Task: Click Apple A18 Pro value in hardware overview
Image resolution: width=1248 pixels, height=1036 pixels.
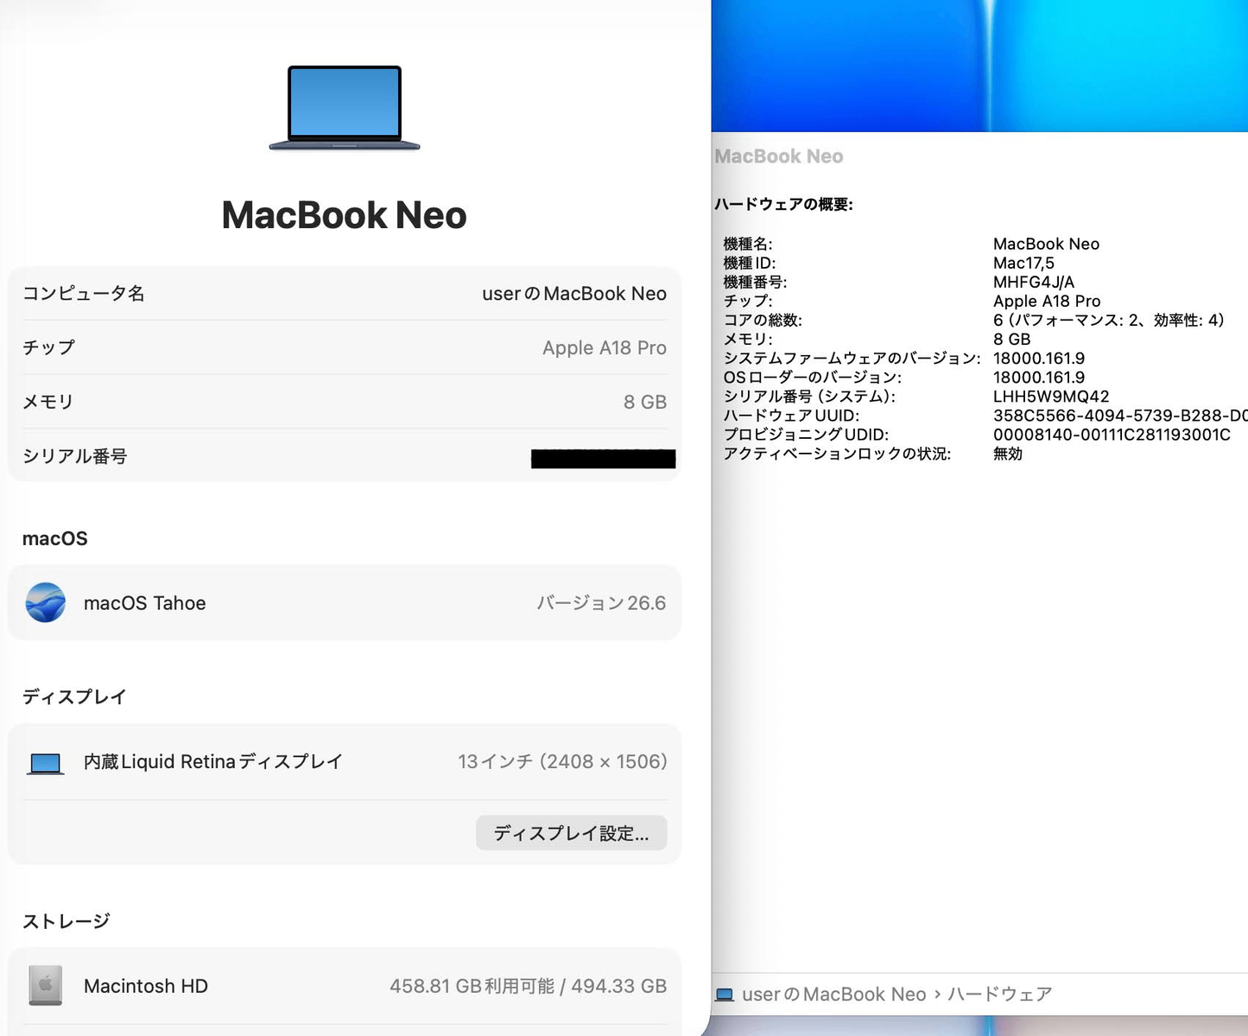Action: [1047, 302]
